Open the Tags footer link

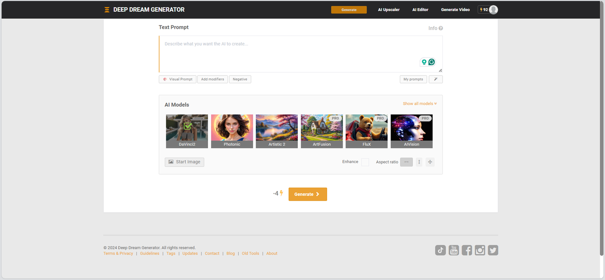point(171,254)
